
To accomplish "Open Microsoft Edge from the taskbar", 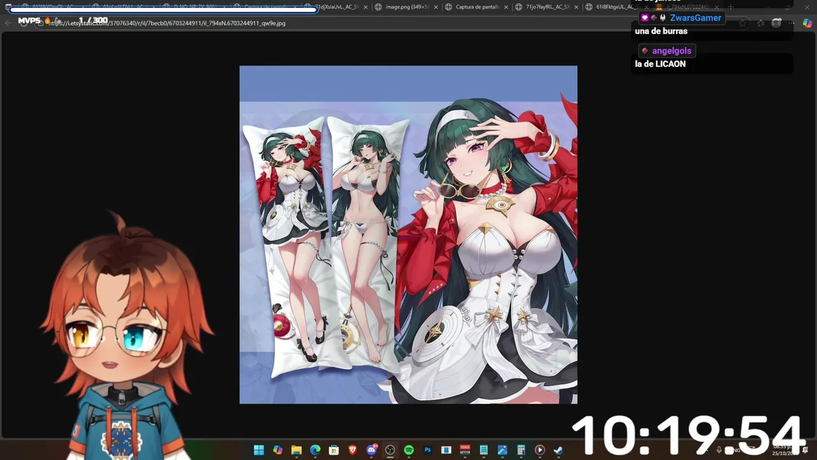I will pos(315,450).
